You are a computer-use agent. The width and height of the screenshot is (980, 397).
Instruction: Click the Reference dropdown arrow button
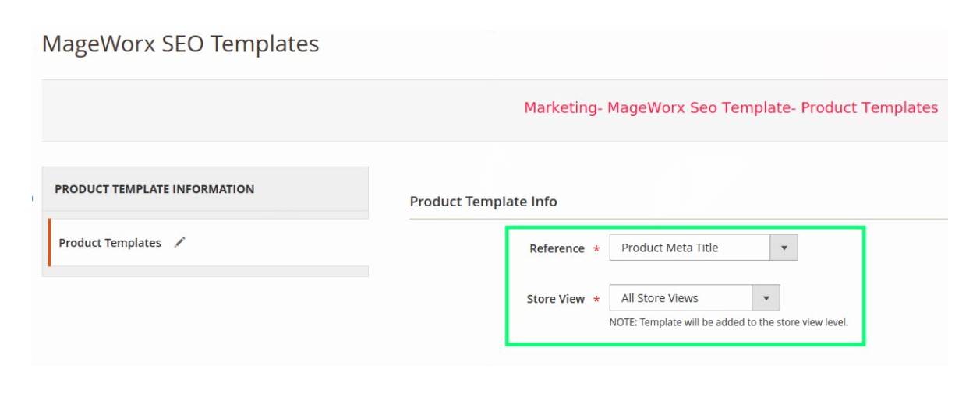click(784, 248)
